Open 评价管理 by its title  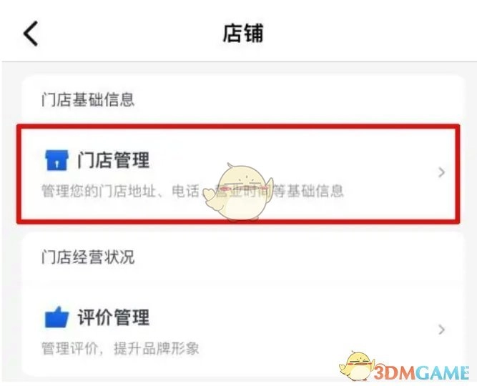click(114, 317)
